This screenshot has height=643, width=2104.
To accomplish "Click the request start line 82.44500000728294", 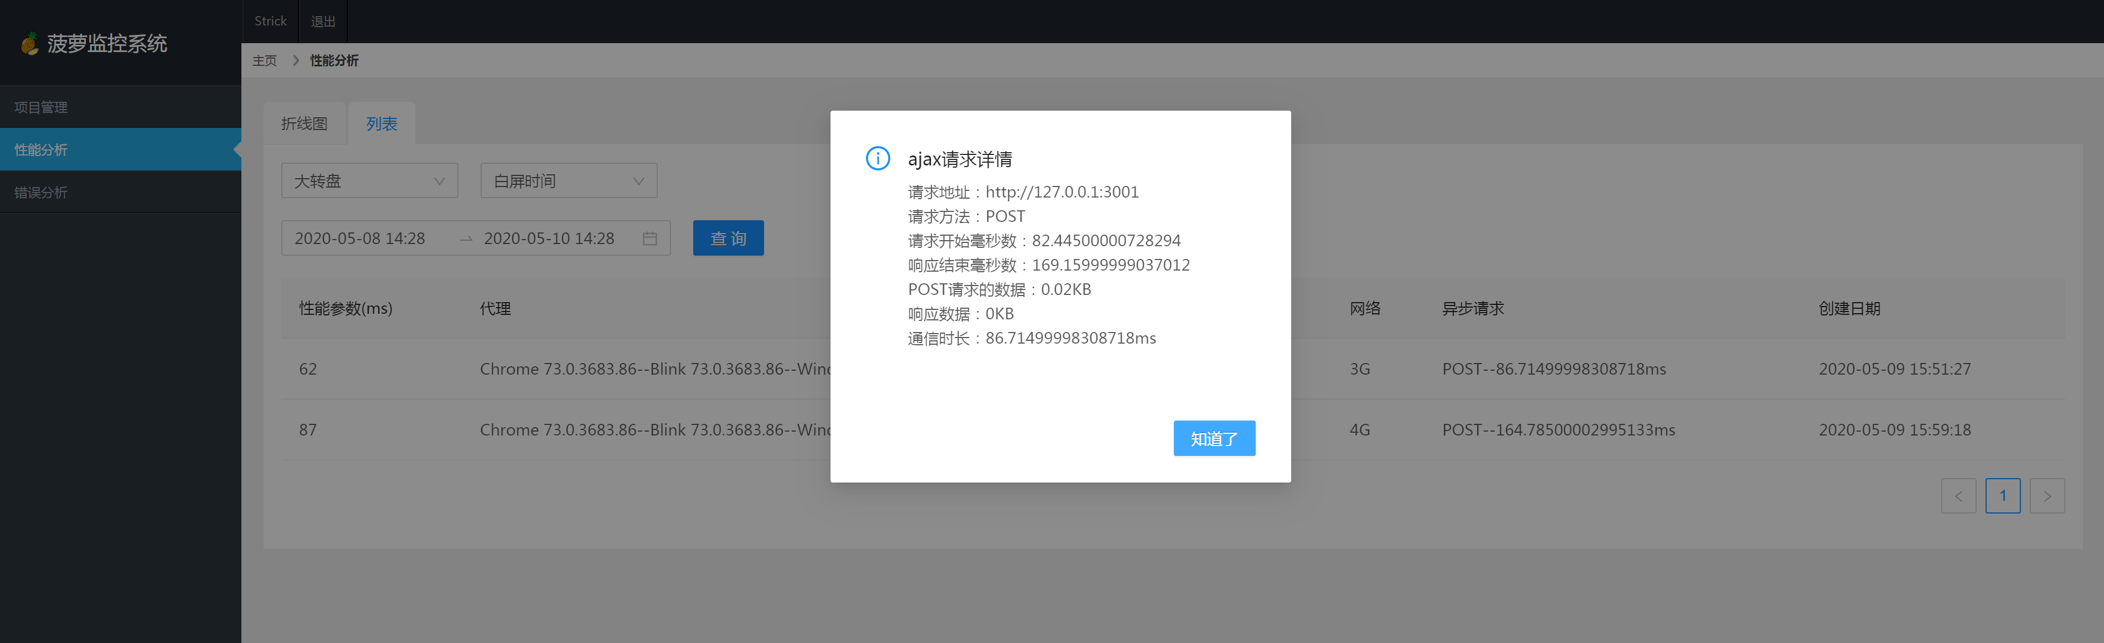I will point(1044,241).
